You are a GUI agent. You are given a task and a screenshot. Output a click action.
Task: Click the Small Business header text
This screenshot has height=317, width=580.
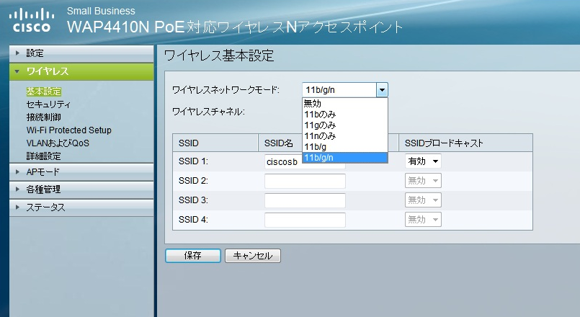tap(101, 11)
